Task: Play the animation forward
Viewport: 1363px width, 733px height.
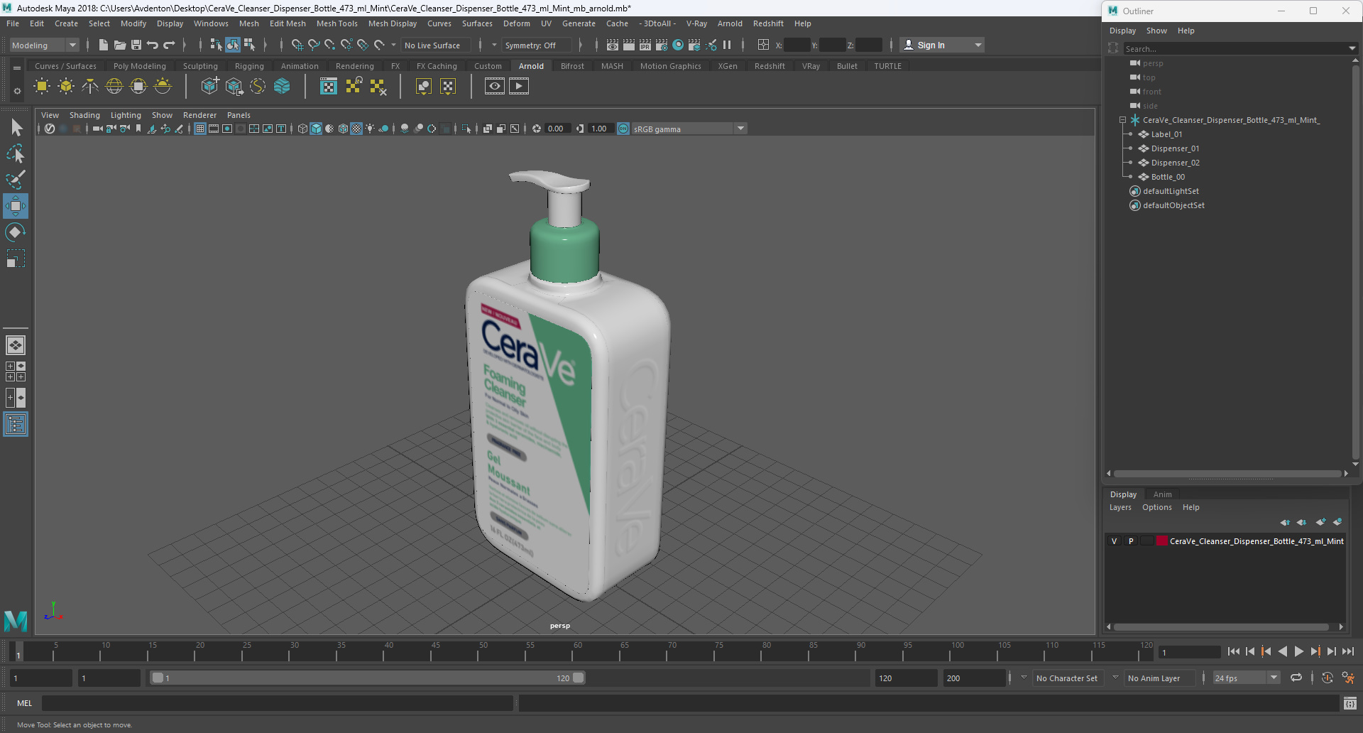Action: tap(1299, 651)
